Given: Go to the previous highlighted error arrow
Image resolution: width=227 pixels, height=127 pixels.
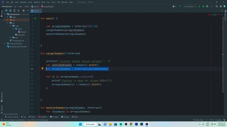Looking at the screenshot, I should pyautogui.click(x=219, y=15).
